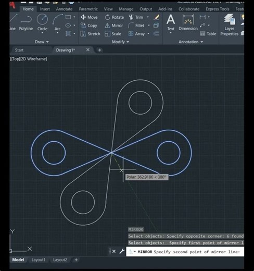
Task: Select the Text annotation tool
Action: click(171, 22)
